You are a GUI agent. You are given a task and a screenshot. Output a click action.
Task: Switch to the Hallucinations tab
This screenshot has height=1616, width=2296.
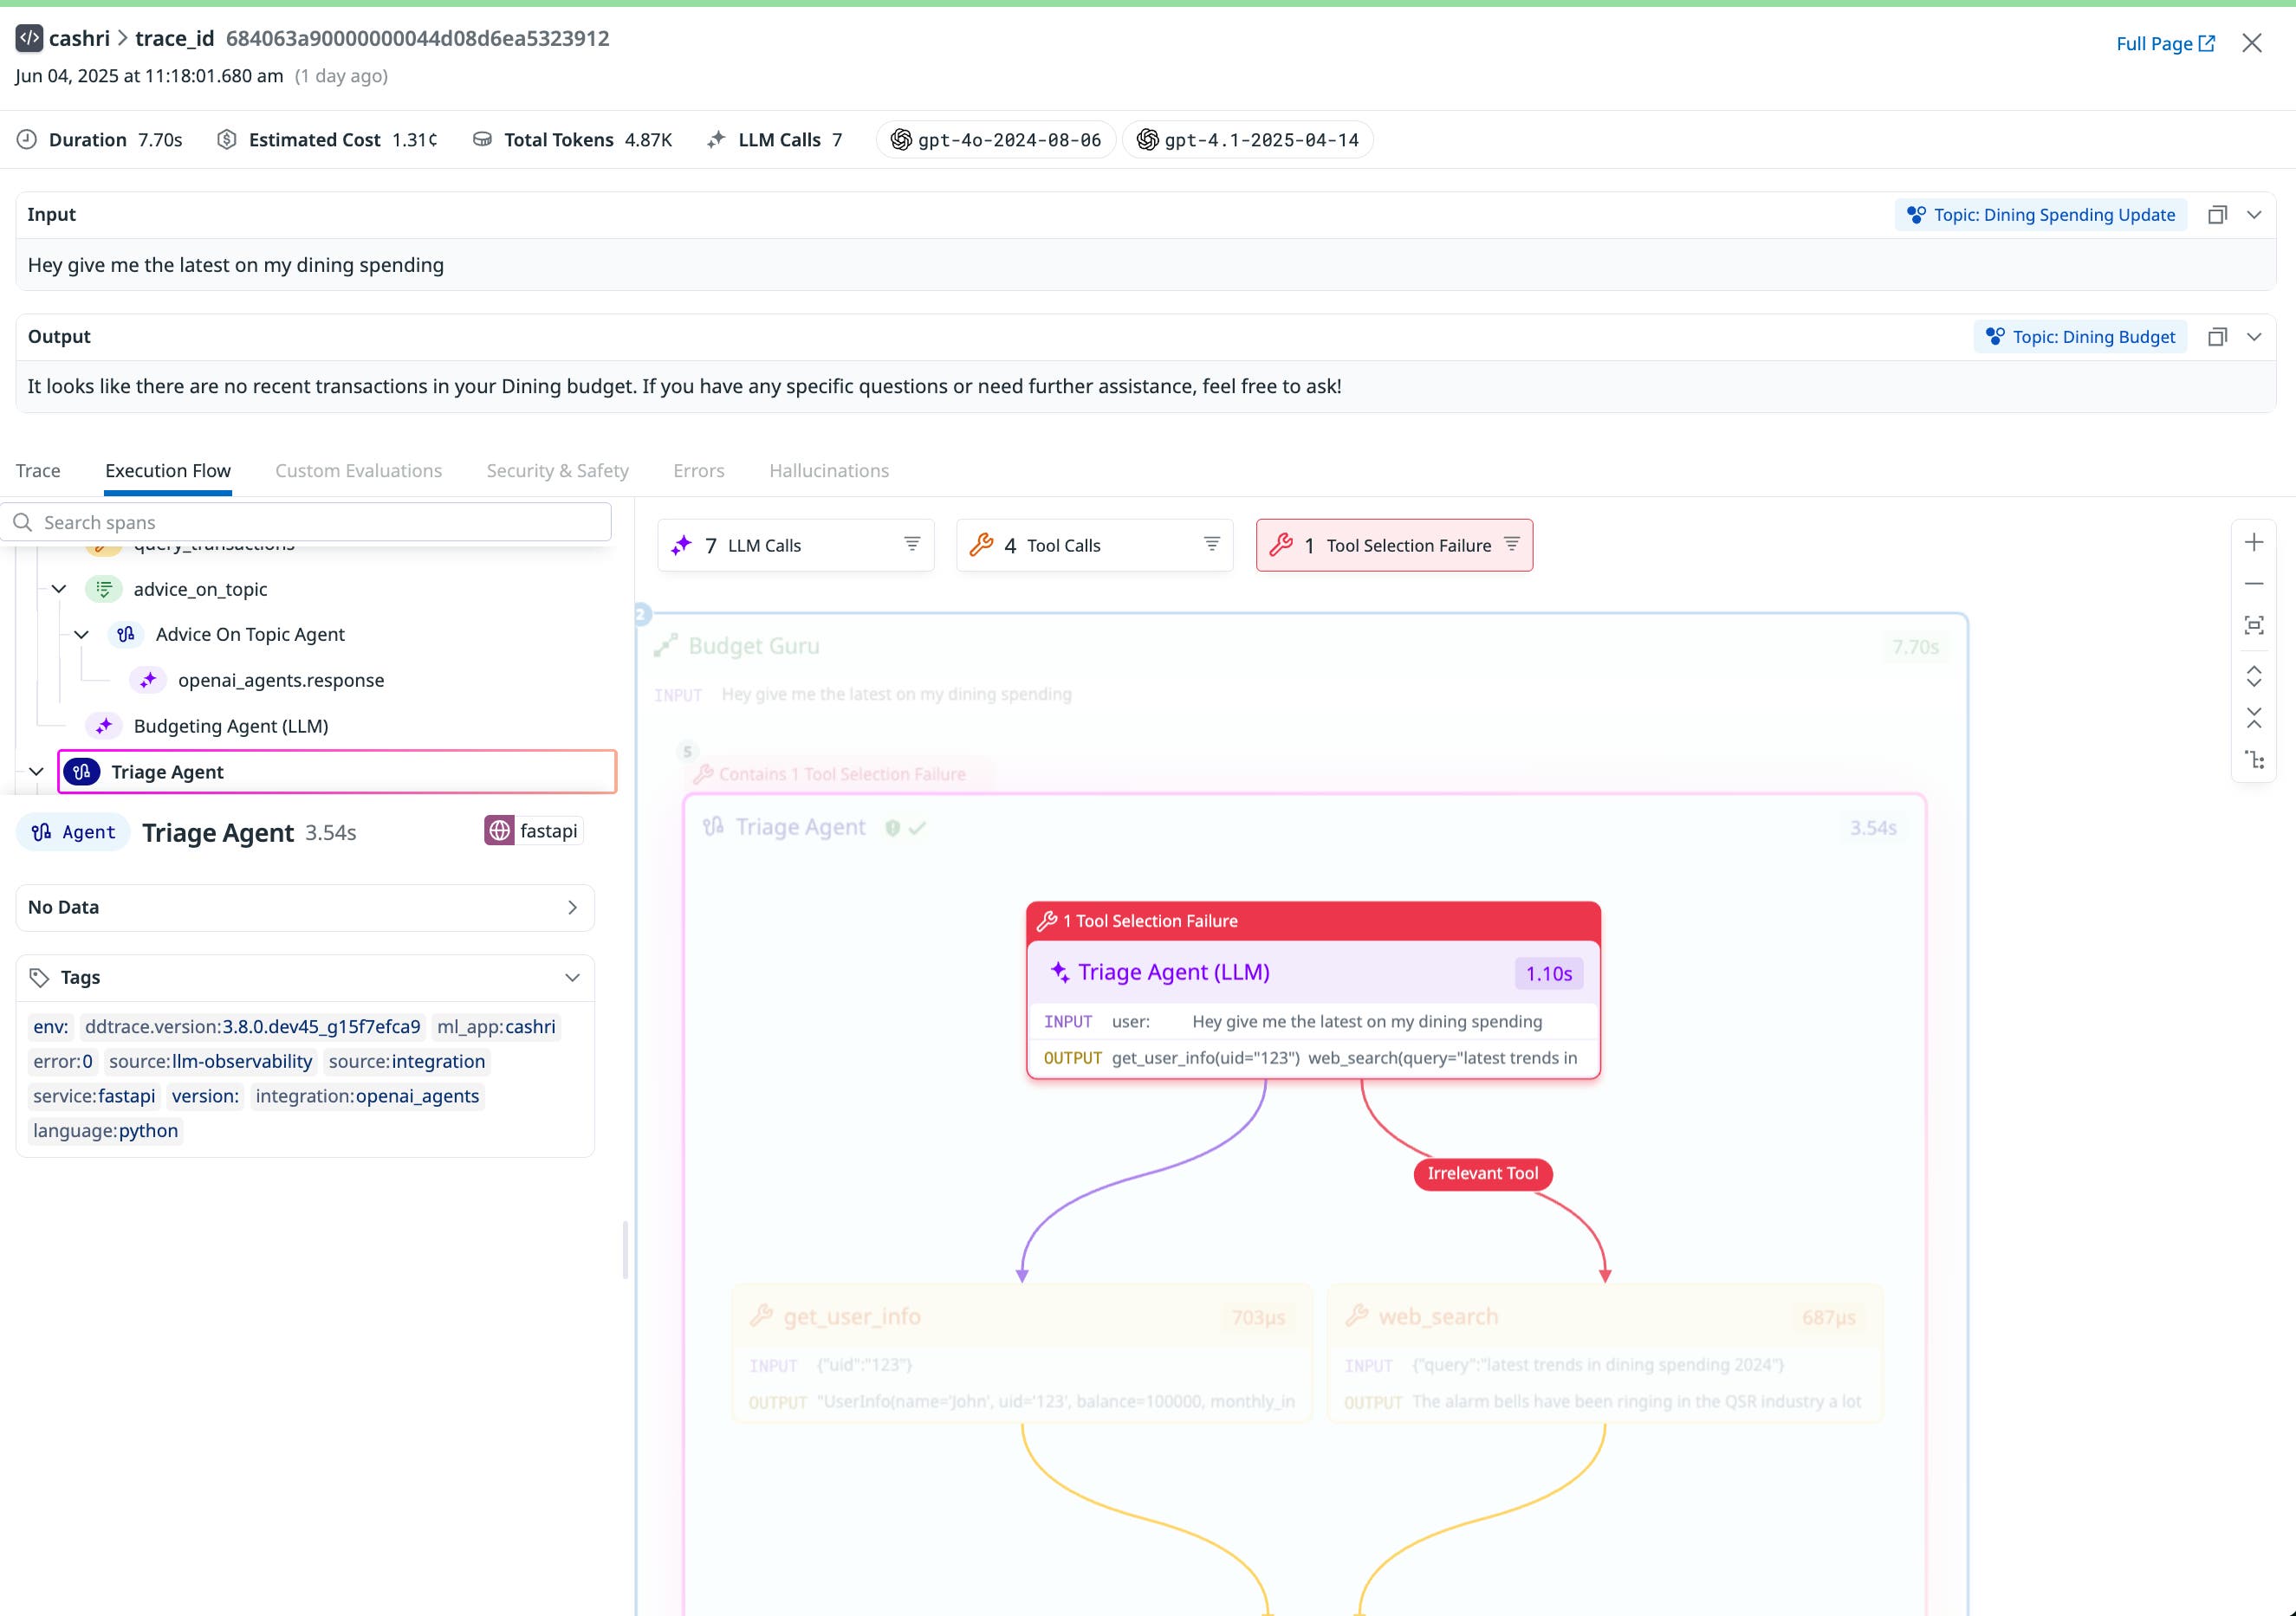coord(828,471)
